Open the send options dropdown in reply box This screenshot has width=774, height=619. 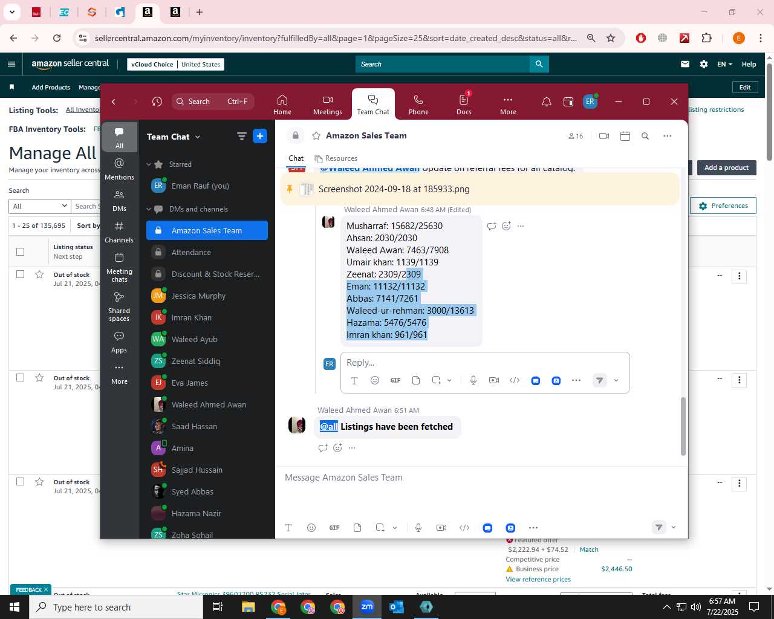coord(616,380)
